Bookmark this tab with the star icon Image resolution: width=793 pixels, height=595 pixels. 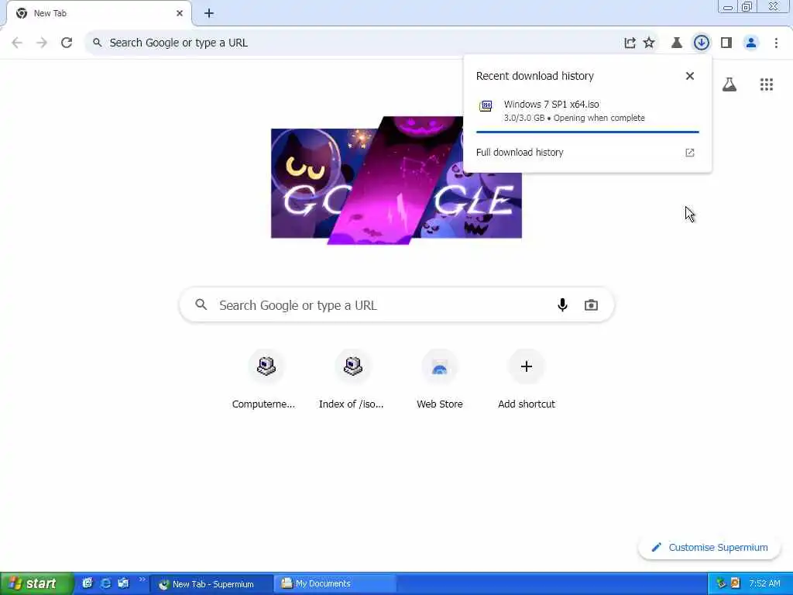tap(649, 43)
